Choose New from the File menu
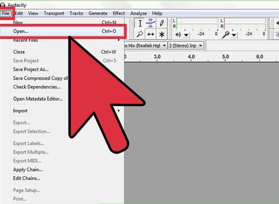 pyautogui.click(x=67, y=22)
